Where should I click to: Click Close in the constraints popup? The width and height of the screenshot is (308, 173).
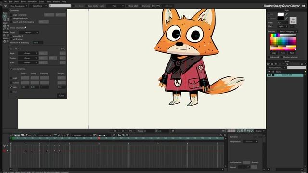[x=62, y=96]
